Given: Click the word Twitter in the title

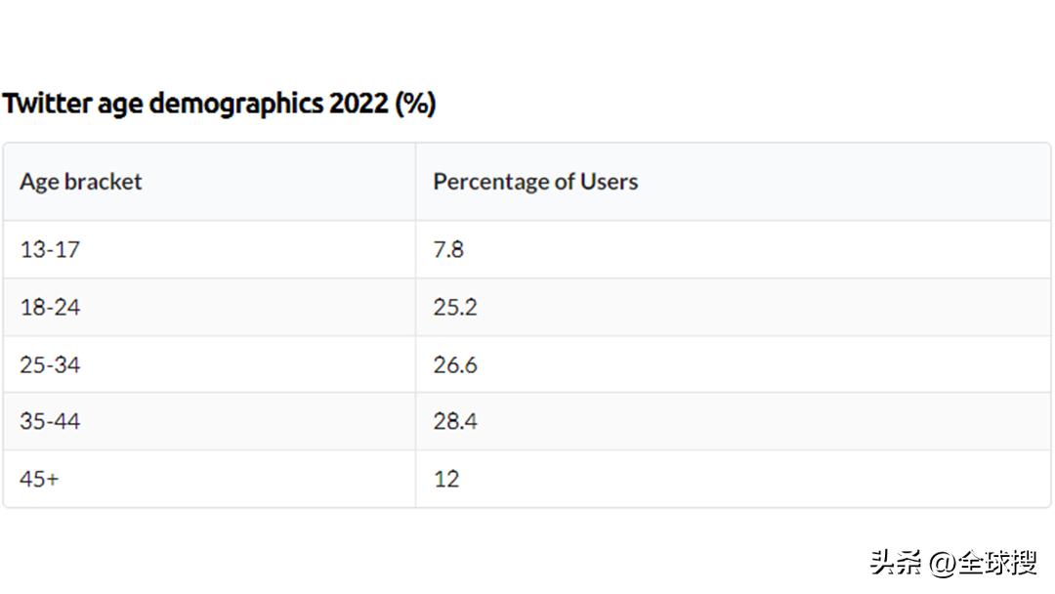Looking at the screenshot, I should (x=46, y=103).
